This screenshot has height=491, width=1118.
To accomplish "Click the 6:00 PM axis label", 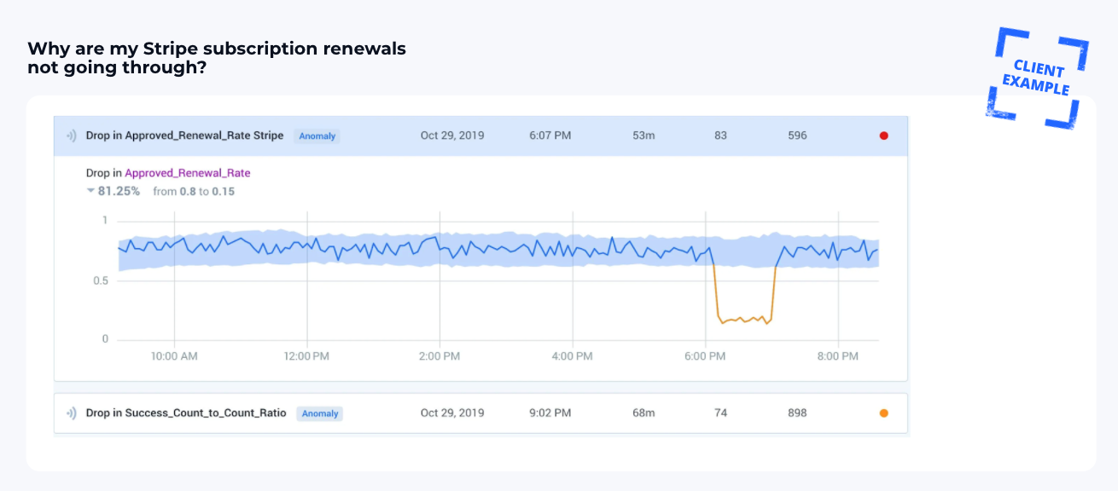I will (x=704, y=356).
